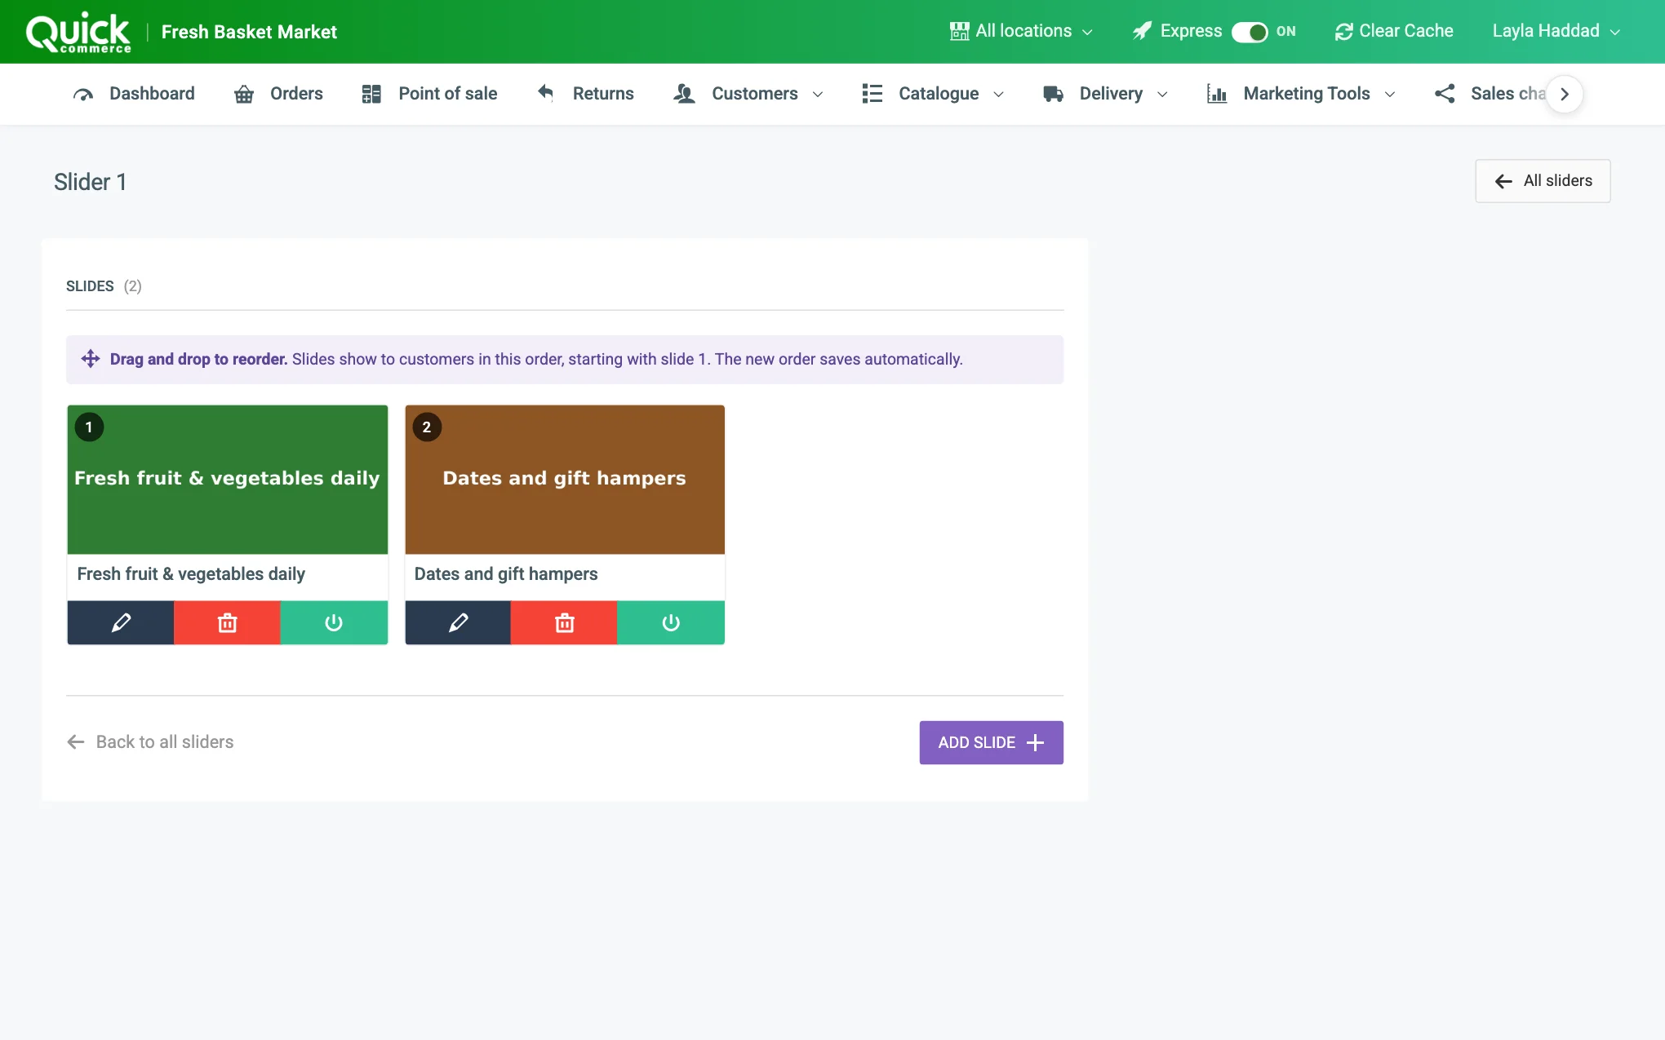Click the Sales channels share icon

tap(1445, 94)
